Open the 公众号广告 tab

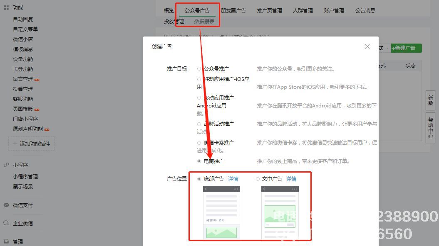tap(197, 10)
